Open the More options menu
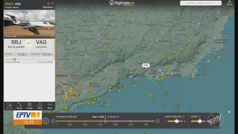238x134 pixels. click(50, 106)
